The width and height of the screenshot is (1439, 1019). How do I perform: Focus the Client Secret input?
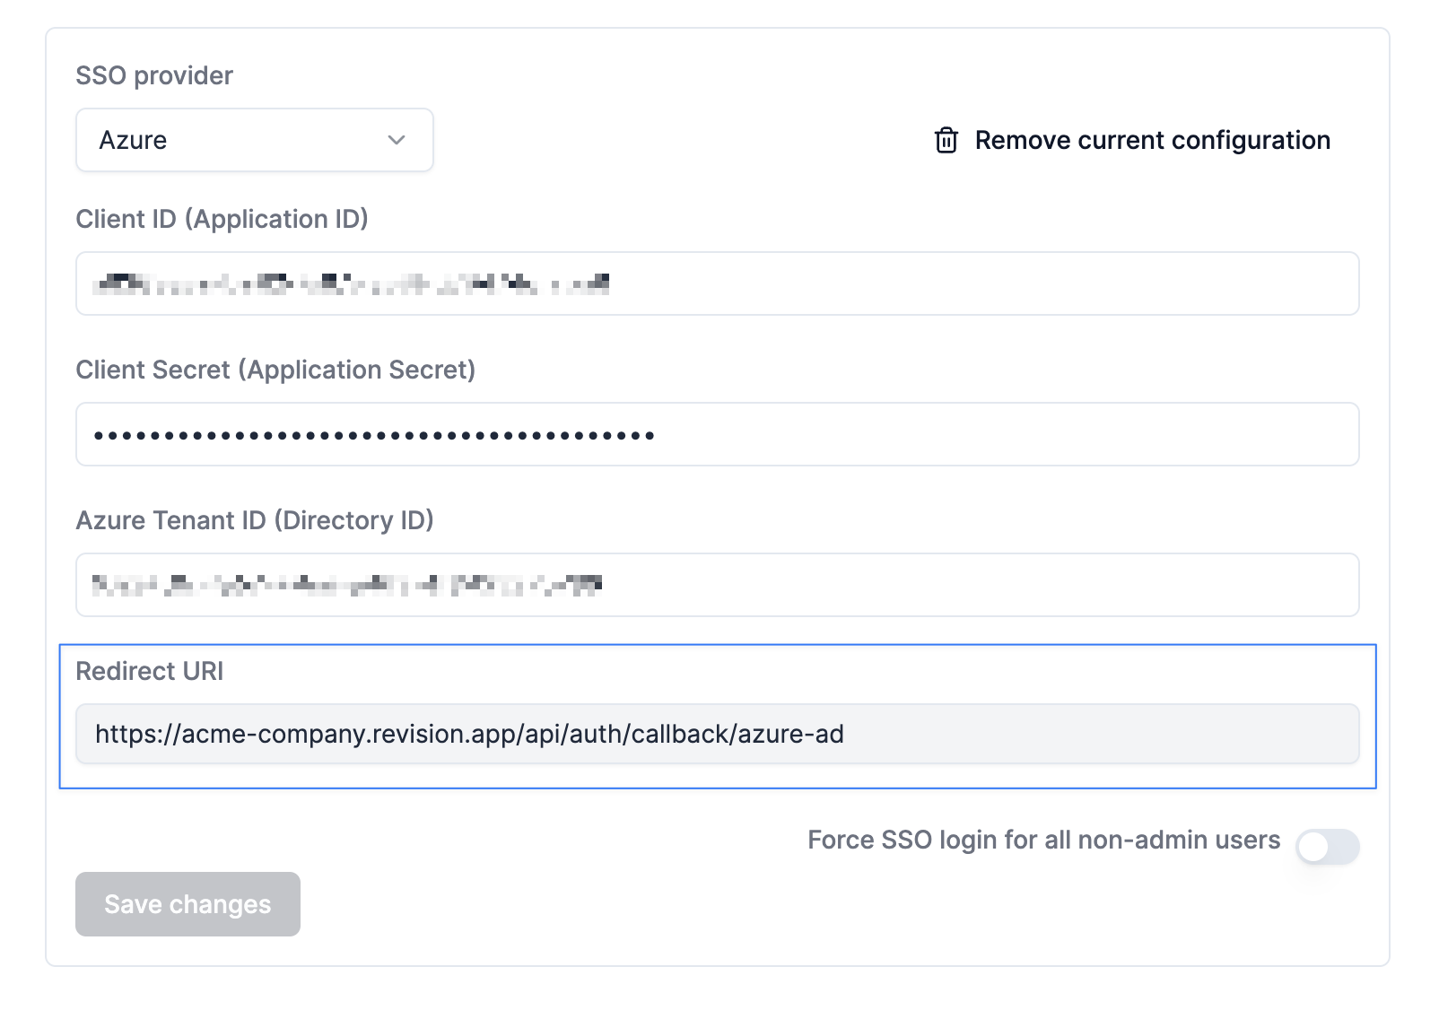click(717, 434)
